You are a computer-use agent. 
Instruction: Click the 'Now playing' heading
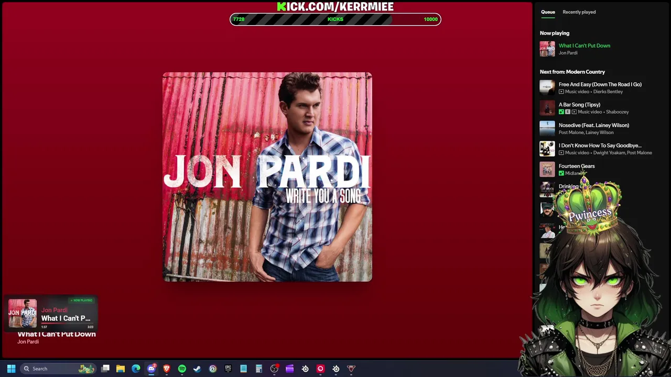point(555,33)
